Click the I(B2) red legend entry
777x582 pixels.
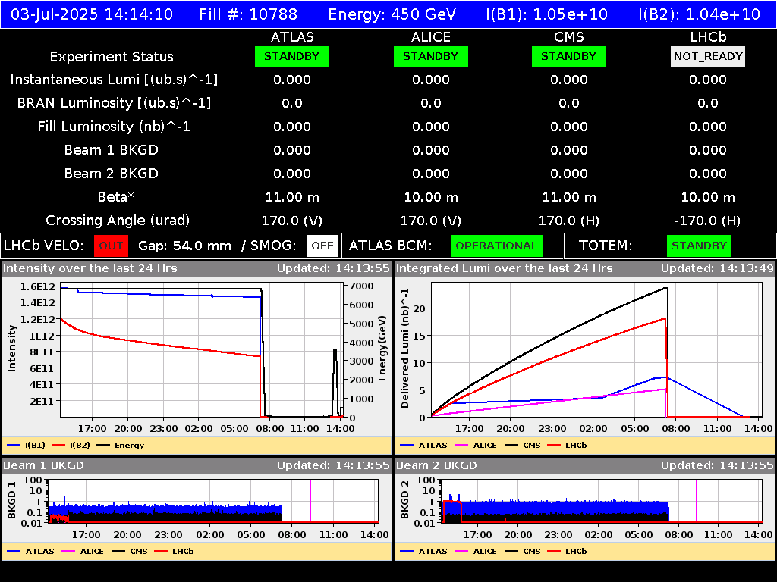(71, 445)
